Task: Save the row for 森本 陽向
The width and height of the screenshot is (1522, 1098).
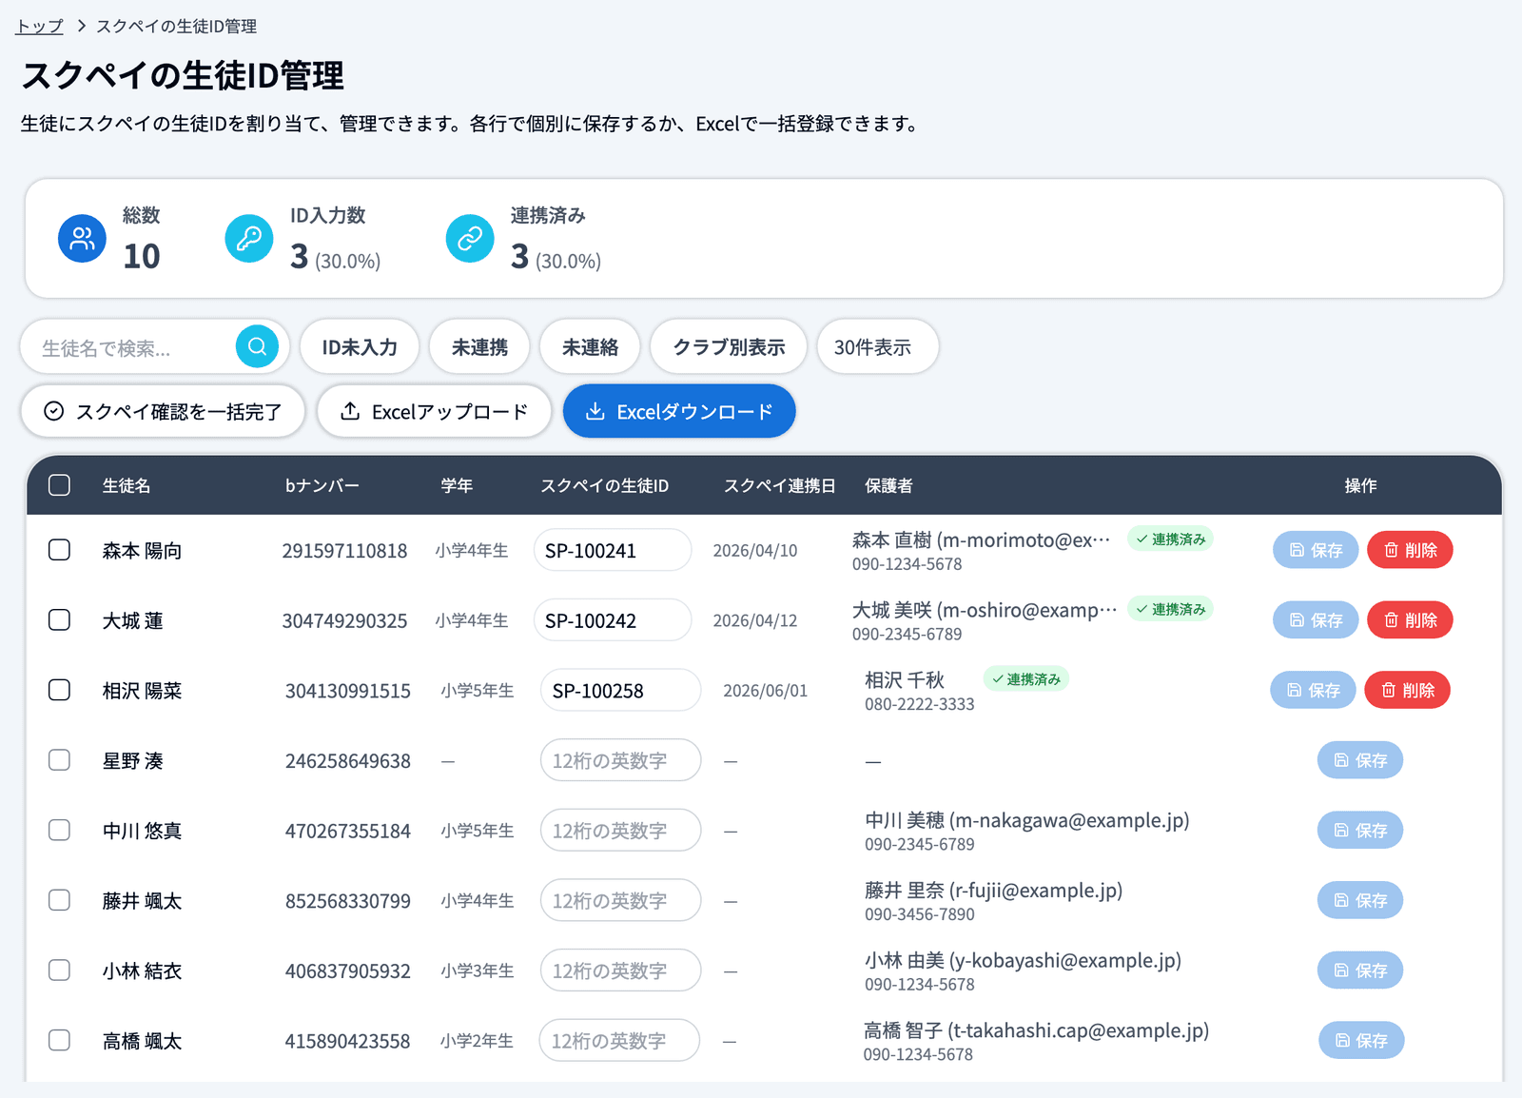Action: tap(1316, 550)
